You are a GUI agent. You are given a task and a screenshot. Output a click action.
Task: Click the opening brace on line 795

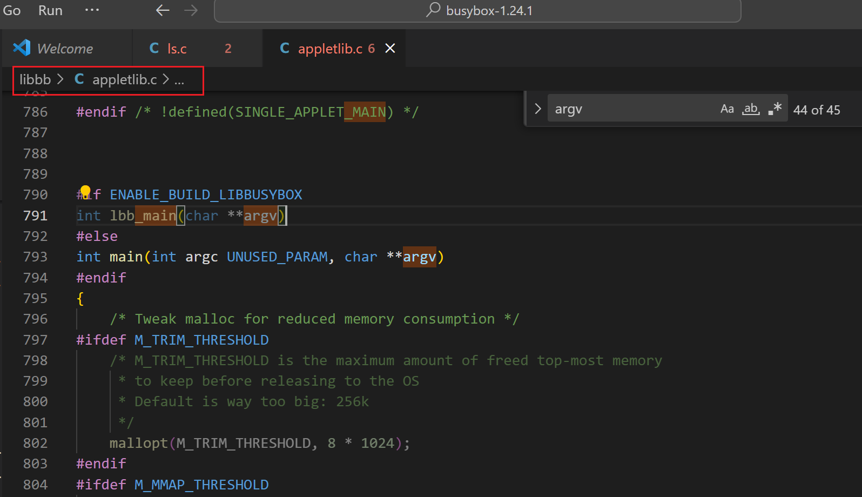pos(80,298)
